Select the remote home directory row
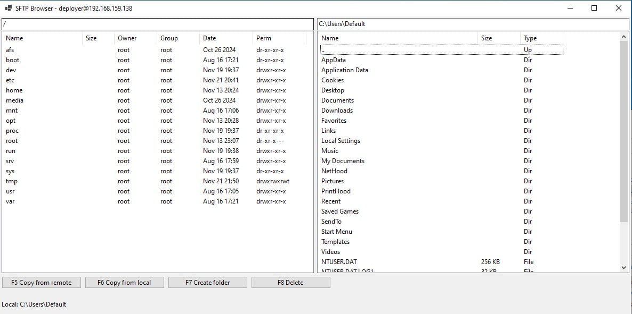This screenshot has height=314, width=632. [x=14, y=90]
